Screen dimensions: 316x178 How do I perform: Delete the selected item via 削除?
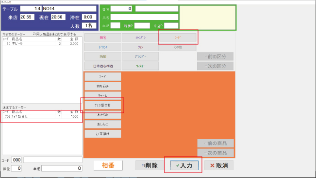point(150,165)
